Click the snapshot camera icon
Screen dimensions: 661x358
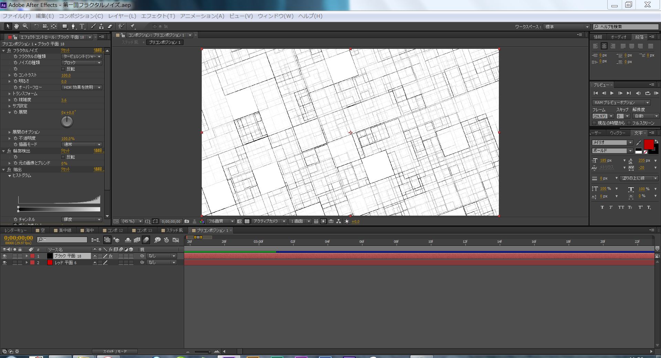pyautogui.click(x=187, y=221)
